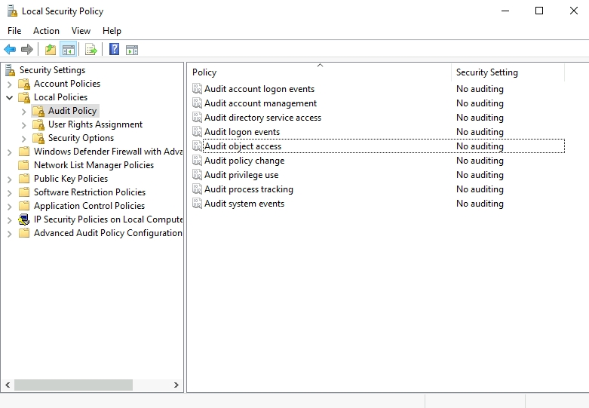Click the Export List toolbar icon
This screenshot has height=408, width=589.
pos(91,50)
